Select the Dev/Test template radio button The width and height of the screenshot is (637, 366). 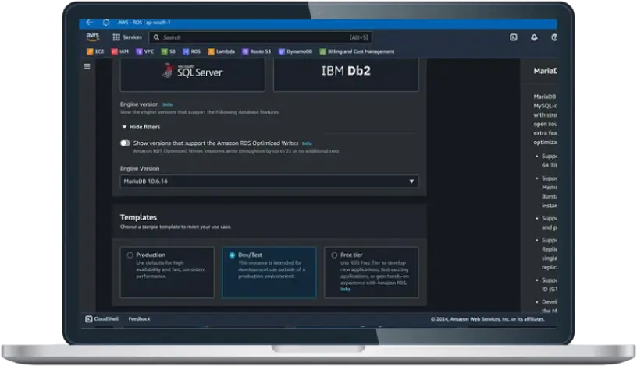pos(232,255)
